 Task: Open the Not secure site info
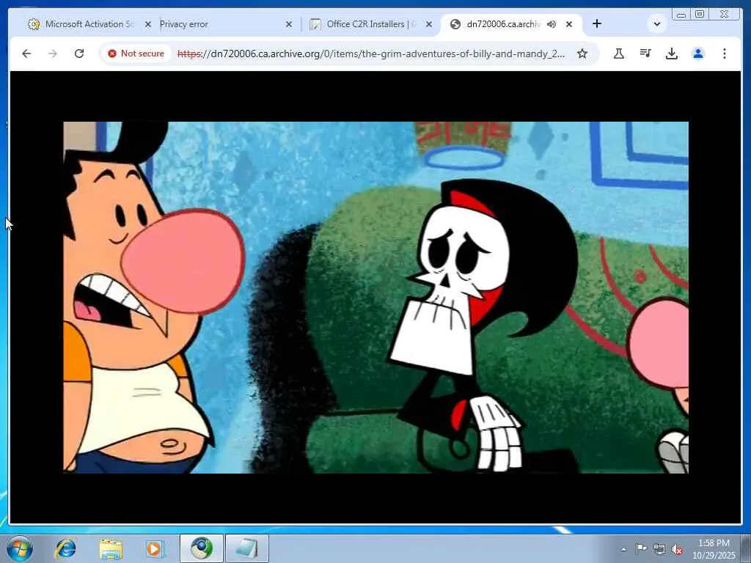click(136, 54)
